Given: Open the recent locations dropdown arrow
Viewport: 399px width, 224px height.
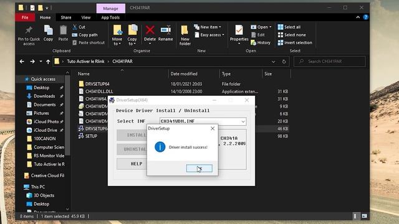Looking at the screenshot, I should pyautogui.click(x=41, y=62).
